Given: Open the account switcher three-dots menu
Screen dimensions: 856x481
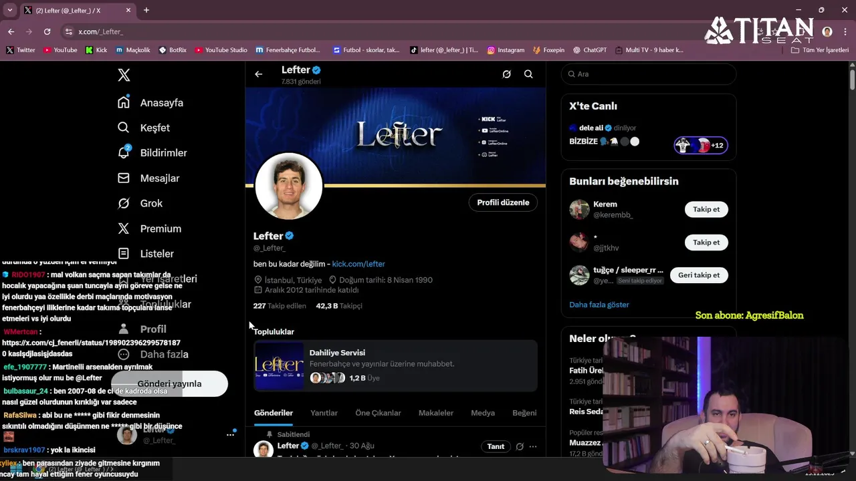Looking at the screenshot, I should [230, 435].
